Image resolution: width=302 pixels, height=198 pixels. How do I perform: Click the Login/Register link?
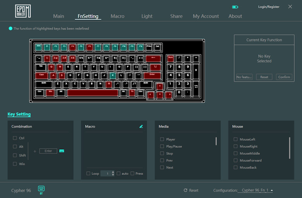click(x=268, y=7)
